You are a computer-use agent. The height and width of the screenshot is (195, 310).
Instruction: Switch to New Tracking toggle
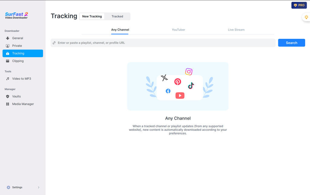click(92, 16)
